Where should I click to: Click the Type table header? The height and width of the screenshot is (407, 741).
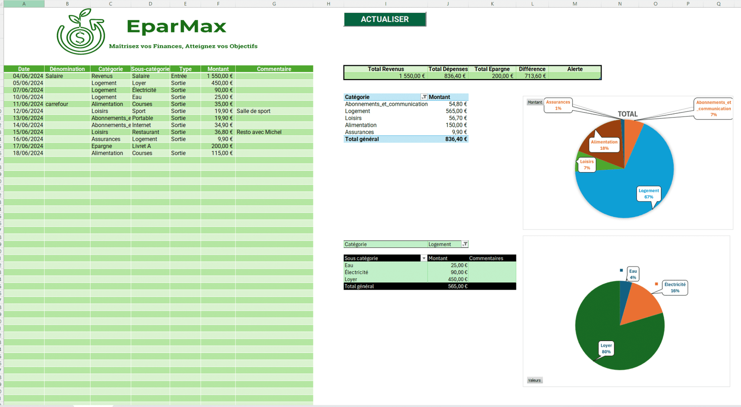click(x=185, y=69)
